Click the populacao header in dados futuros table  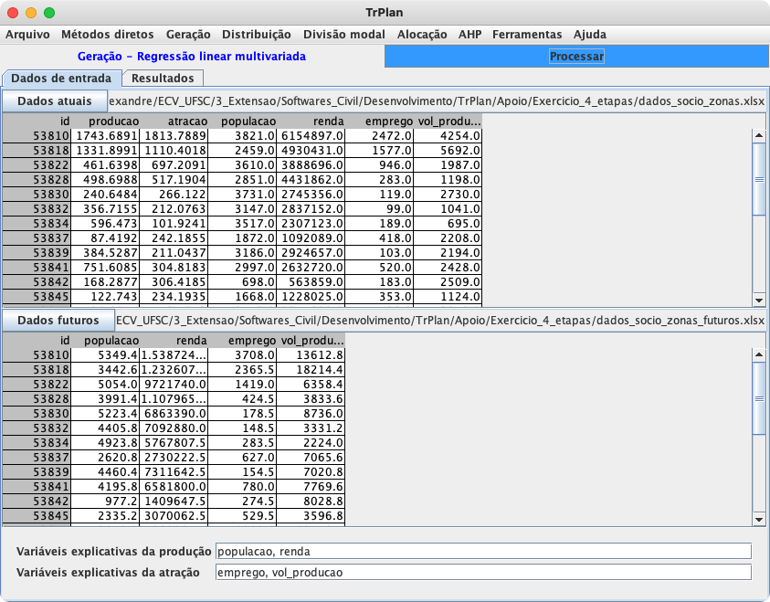point(105,341)
